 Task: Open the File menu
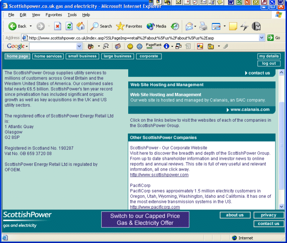coord(11,15)
